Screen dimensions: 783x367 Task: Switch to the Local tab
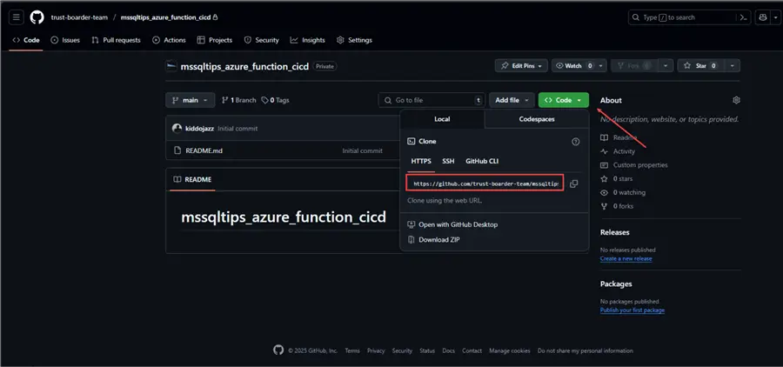coord(442,119)
